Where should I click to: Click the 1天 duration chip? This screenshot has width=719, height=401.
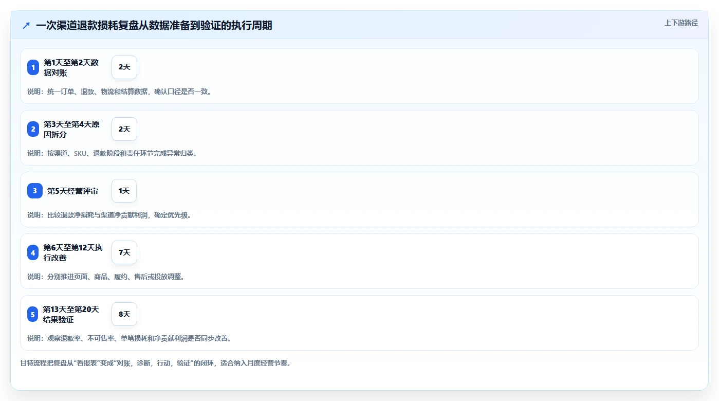coord(124,191)
